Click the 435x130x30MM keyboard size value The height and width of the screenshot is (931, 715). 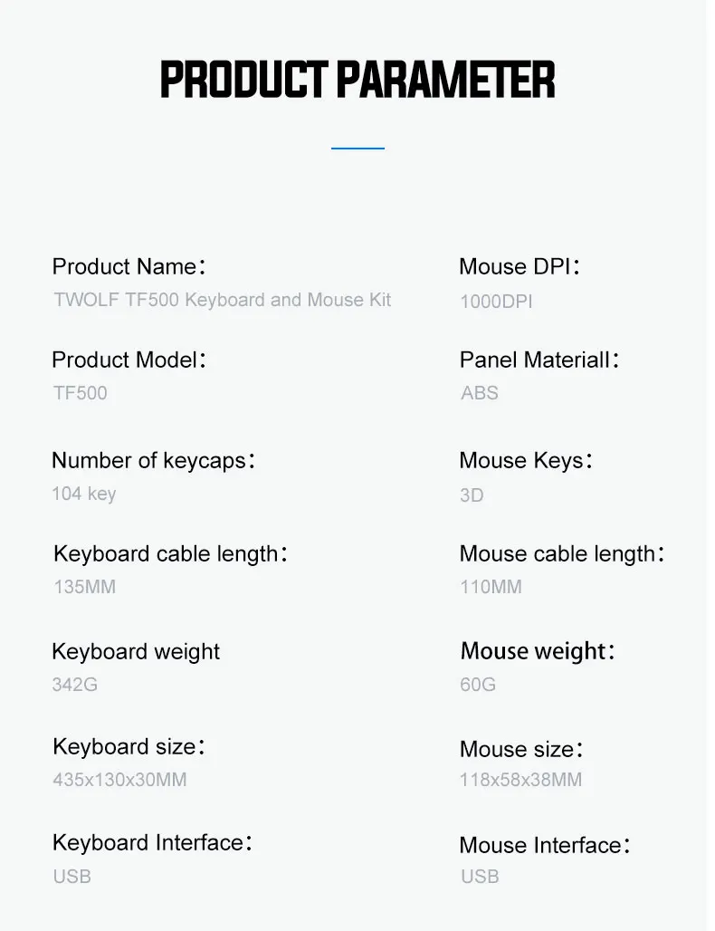pyautogui.click(x=119, y=780)
